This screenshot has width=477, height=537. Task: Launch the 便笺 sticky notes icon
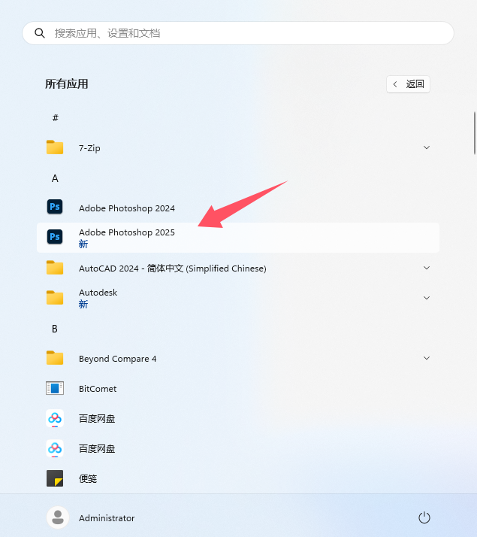click(55, 478)
